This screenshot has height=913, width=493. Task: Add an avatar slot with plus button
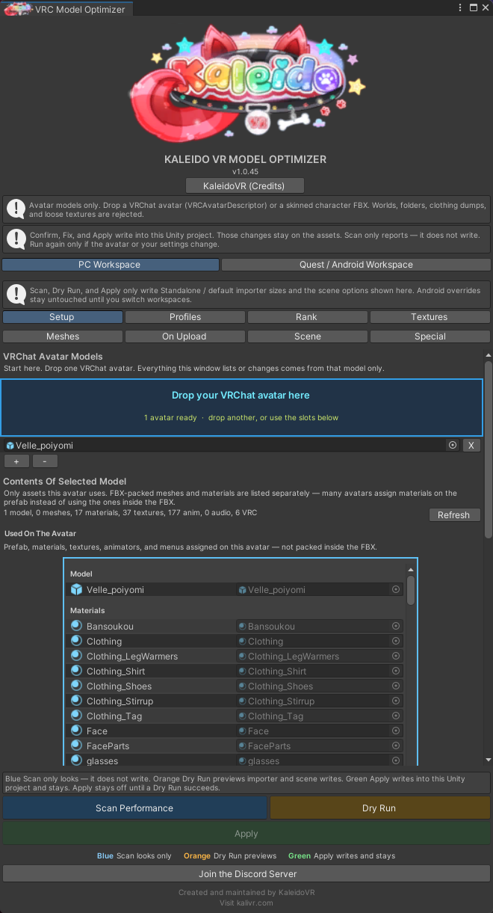(x=16, y=461)
